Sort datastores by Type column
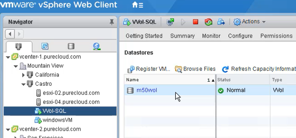This screenshot has width=296, height=138. [x=283, y=80]
